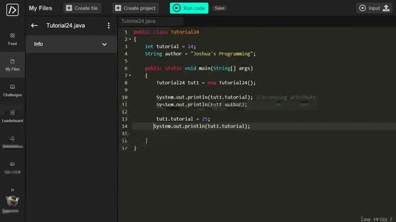Click the Save button
The image size is (396, 222).
(x=219, y=8)
